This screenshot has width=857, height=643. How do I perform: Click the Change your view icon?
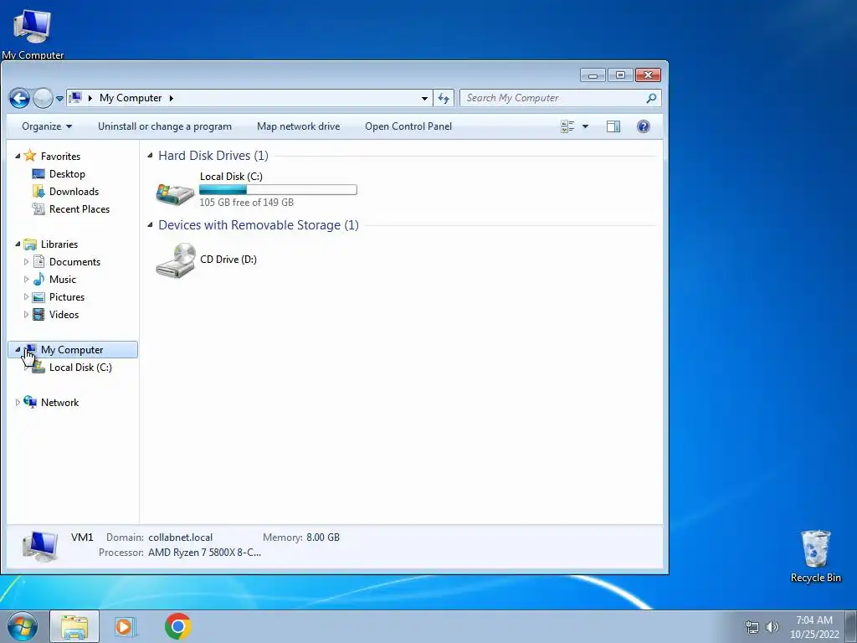pos(567,126)
